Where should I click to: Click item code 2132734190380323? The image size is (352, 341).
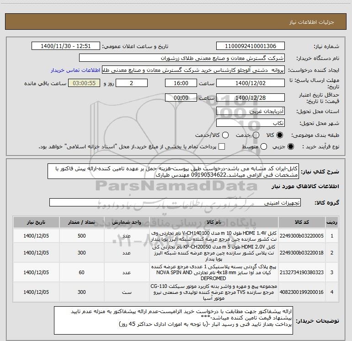302,272
